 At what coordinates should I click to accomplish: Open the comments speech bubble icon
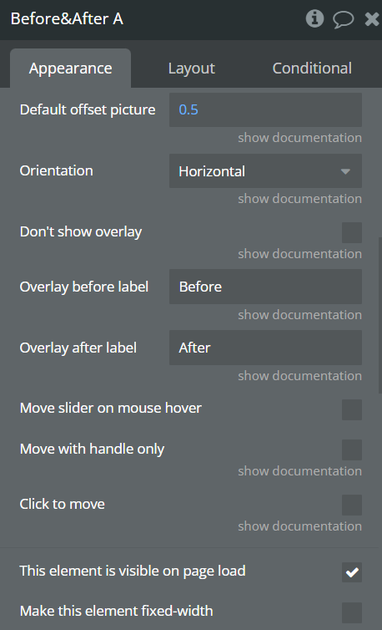tap(344, 19)
